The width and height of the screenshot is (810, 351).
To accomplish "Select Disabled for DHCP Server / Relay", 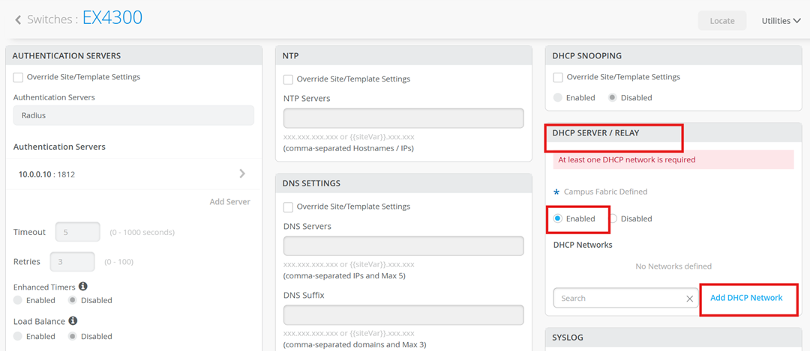I will click(x=613, y=219).
